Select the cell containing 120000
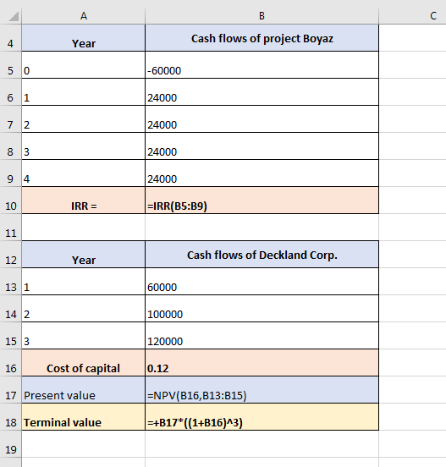 (x=262, y=336)
